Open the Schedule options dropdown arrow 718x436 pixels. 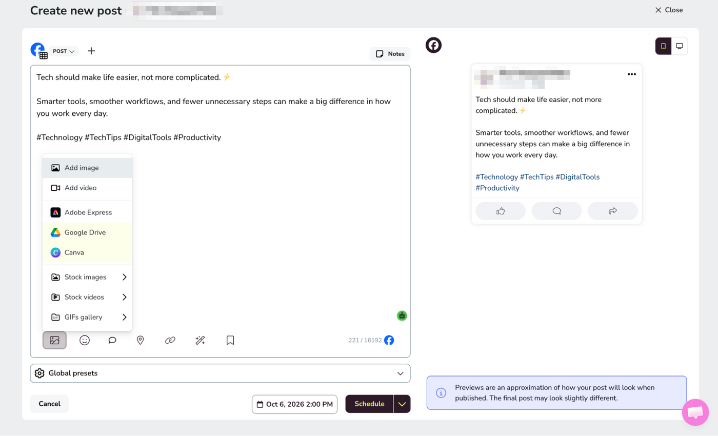coord(402,404)
